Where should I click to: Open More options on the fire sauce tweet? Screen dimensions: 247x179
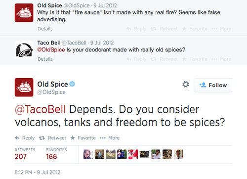tap(221, 29)
